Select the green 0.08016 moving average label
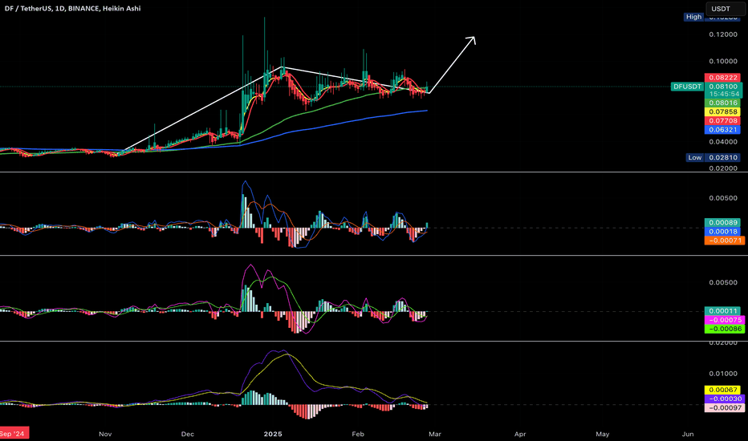The height and width of the screenshot is (441, 748). click(722, 103)
